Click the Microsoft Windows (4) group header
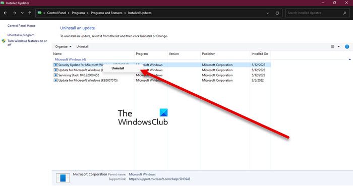The width and height of the screenshot is (353, 186). [x=70, y=59]
